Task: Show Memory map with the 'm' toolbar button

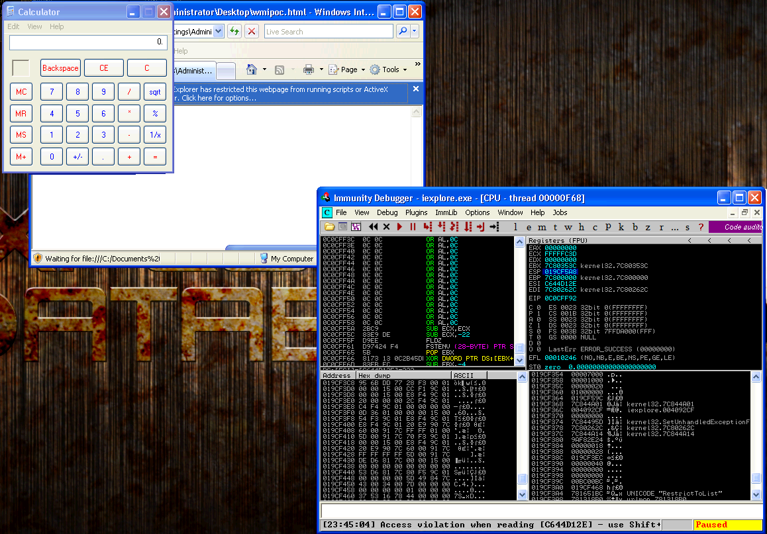Action: tap(542, 227)
